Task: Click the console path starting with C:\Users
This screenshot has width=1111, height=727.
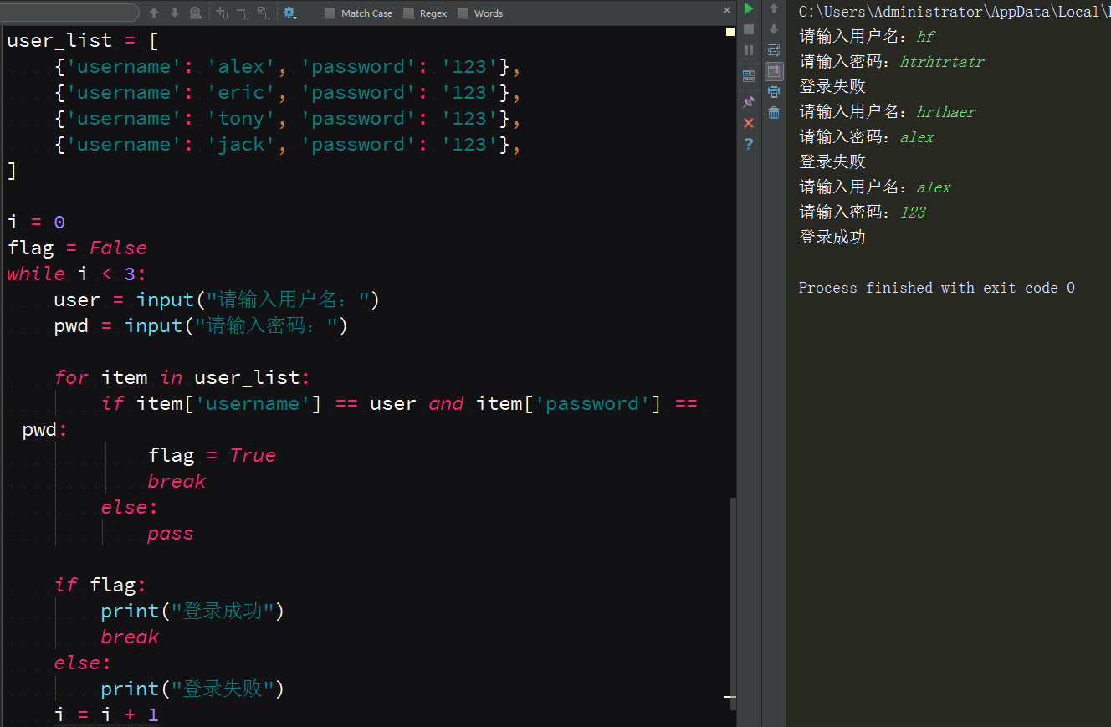Action: [x=955, y=12]
